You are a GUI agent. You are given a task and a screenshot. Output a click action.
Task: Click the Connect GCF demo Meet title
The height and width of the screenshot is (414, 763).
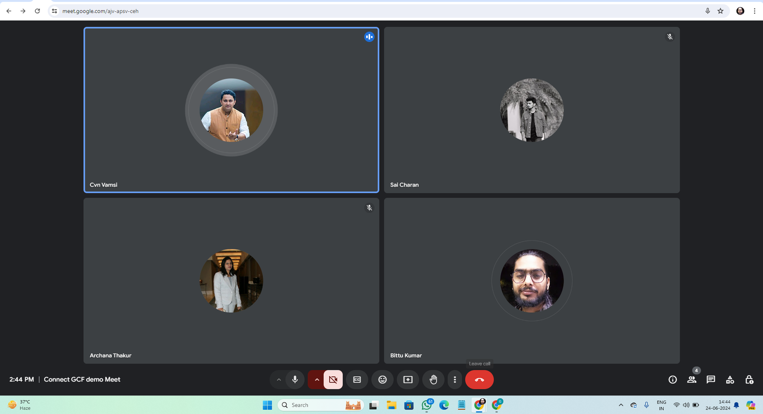(x=82, y=379)
